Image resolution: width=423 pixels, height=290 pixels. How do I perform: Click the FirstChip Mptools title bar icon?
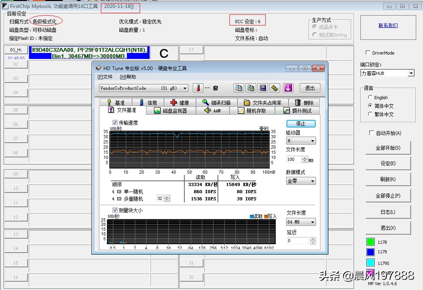5,6
